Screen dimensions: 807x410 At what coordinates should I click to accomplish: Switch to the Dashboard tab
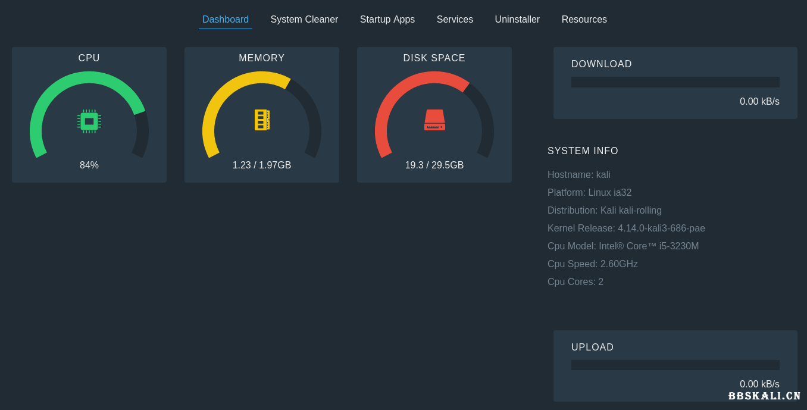tap(226, 20)
